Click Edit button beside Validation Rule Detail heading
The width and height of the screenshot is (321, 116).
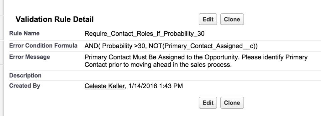208,19
